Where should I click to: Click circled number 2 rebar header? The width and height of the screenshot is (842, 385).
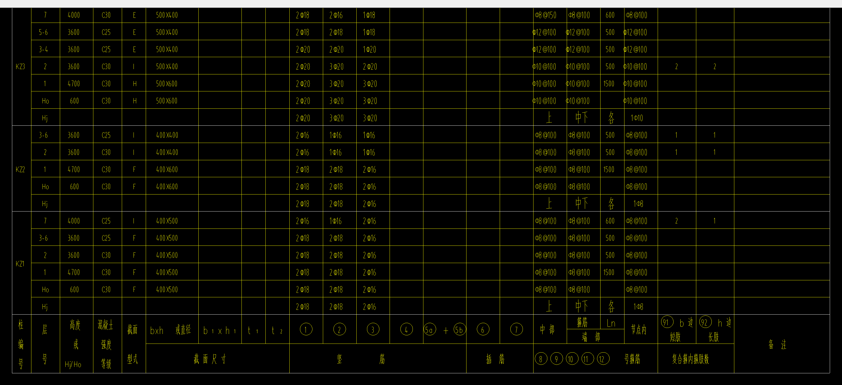click(339, 329)
